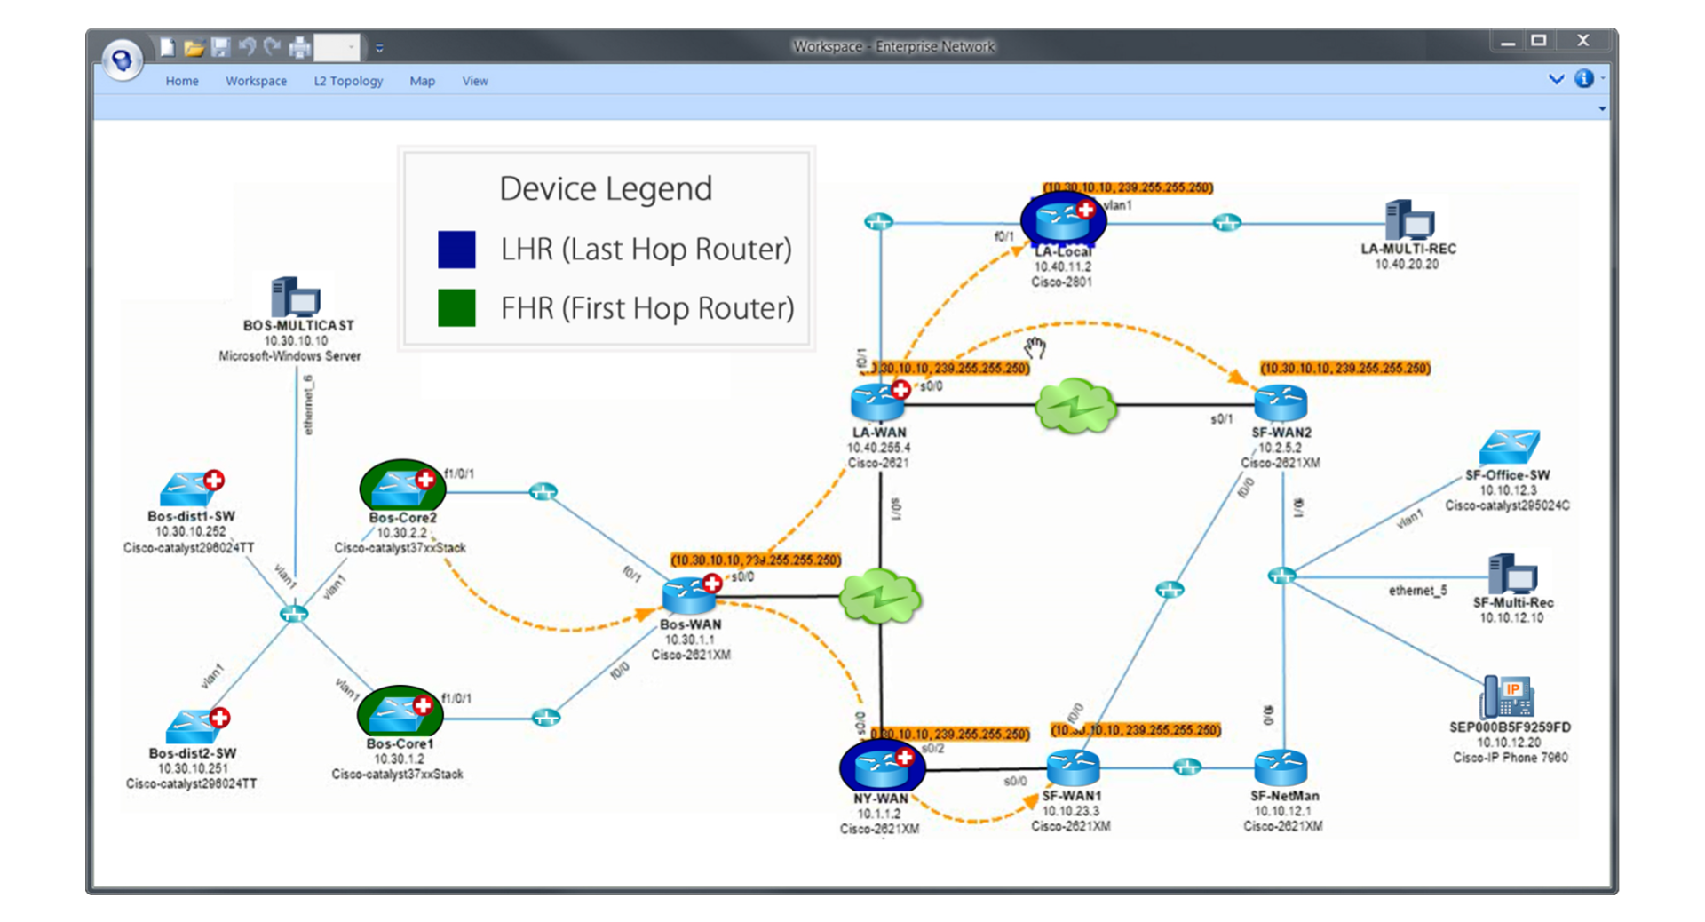Viewport: 1705px width, 922px height.
Task: Click the LA-Local router icon
Action: 1062,220
